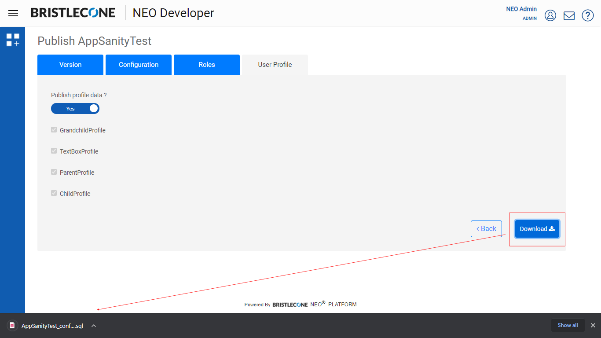The width and height of the screenshot is (601, 338).
Task: Toggle the GrandchildProfile checkbox
Action: click(x=54, y=130)
